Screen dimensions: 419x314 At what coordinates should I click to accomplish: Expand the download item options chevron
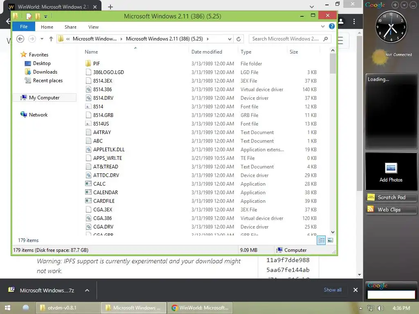tap(87, 290)
